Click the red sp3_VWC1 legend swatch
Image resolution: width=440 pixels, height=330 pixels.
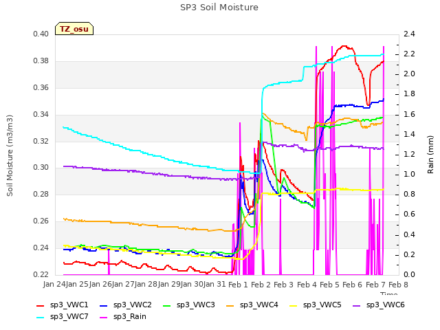(x=41, y=306)
